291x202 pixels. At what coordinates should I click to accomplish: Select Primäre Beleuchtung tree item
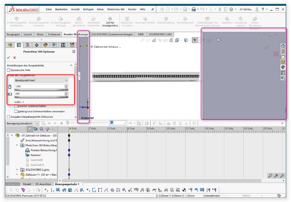(43, 150)
